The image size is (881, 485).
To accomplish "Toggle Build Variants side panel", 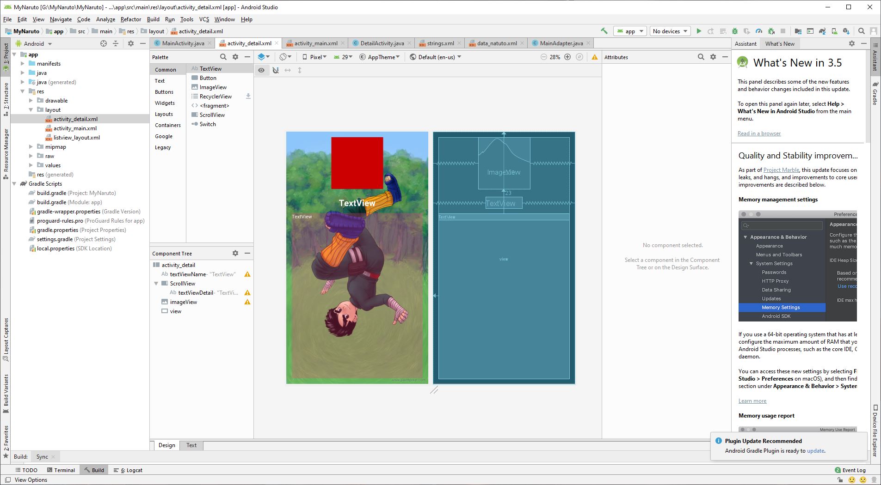I will click(6, 394).
